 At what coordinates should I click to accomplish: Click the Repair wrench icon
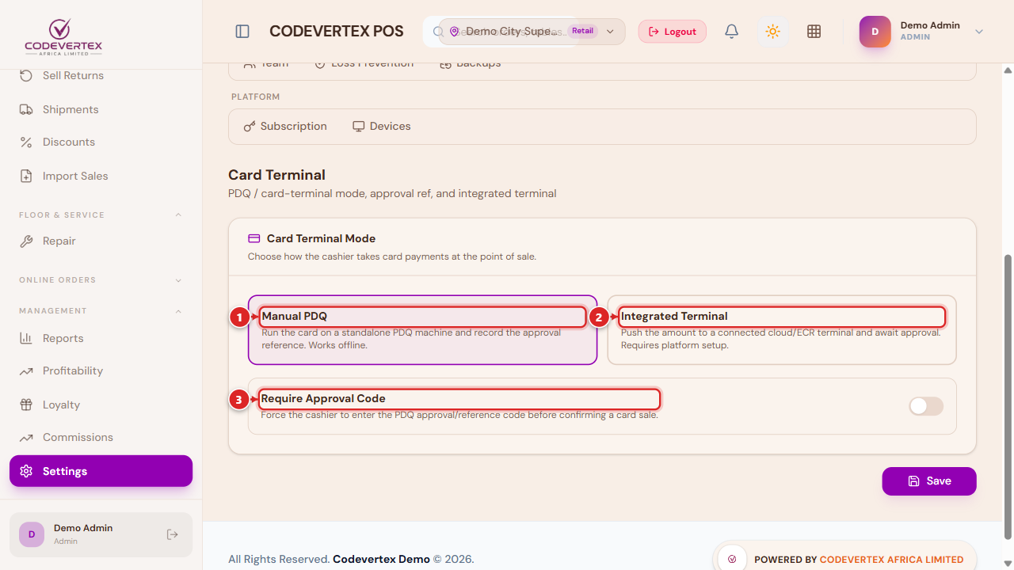(26, 241)
